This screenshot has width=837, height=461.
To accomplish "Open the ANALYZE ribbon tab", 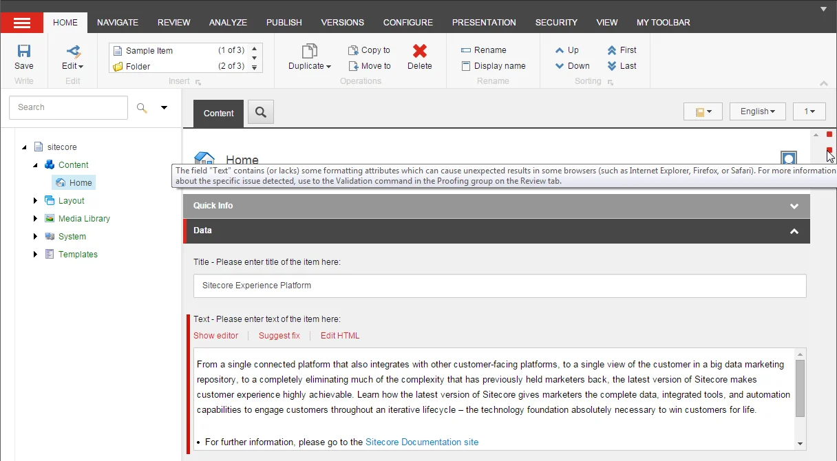I will tap(228, 23).
